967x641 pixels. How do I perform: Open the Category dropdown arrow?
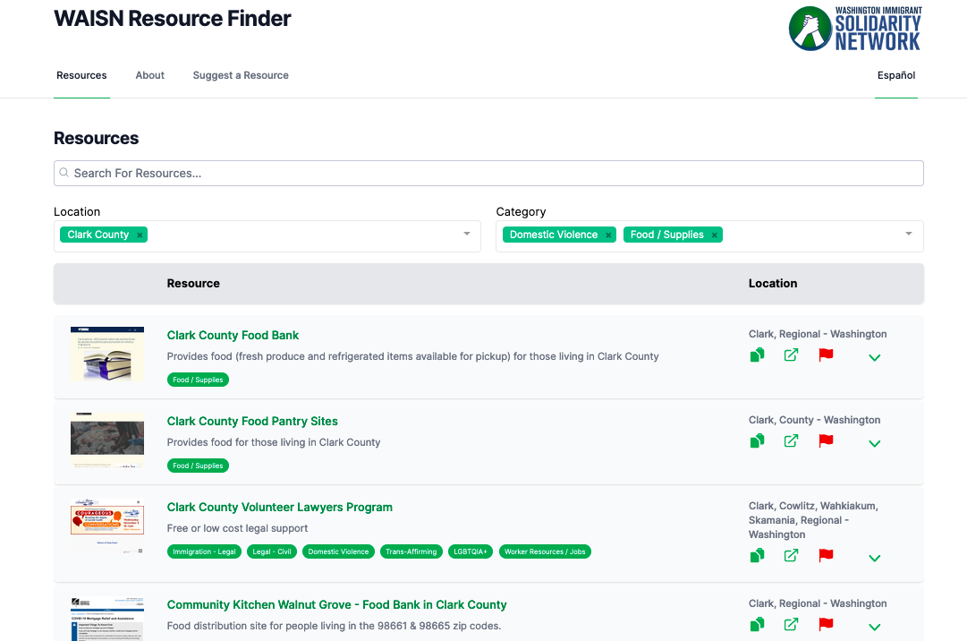[x=909, y=234]
